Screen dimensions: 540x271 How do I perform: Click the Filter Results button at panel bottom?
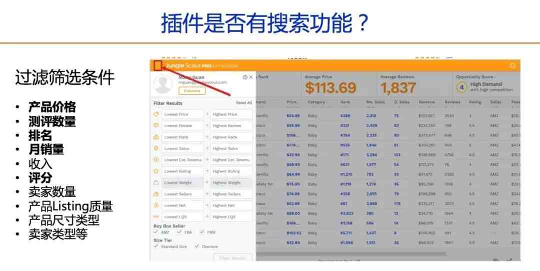[x=233, y=258]
